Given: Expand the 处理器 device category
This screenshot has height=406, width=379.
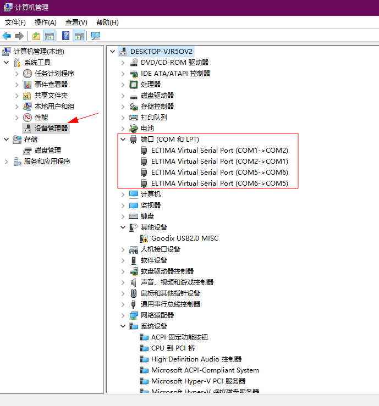Looking at the screenshot, I should [x=123, y=85].
